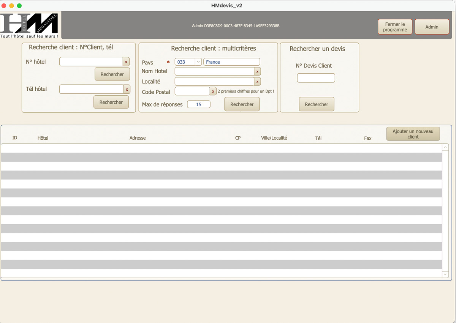Click Rechercher below N° hôtel field
The width and height of the screenshot is (456, 323).
tap(112, 74)
